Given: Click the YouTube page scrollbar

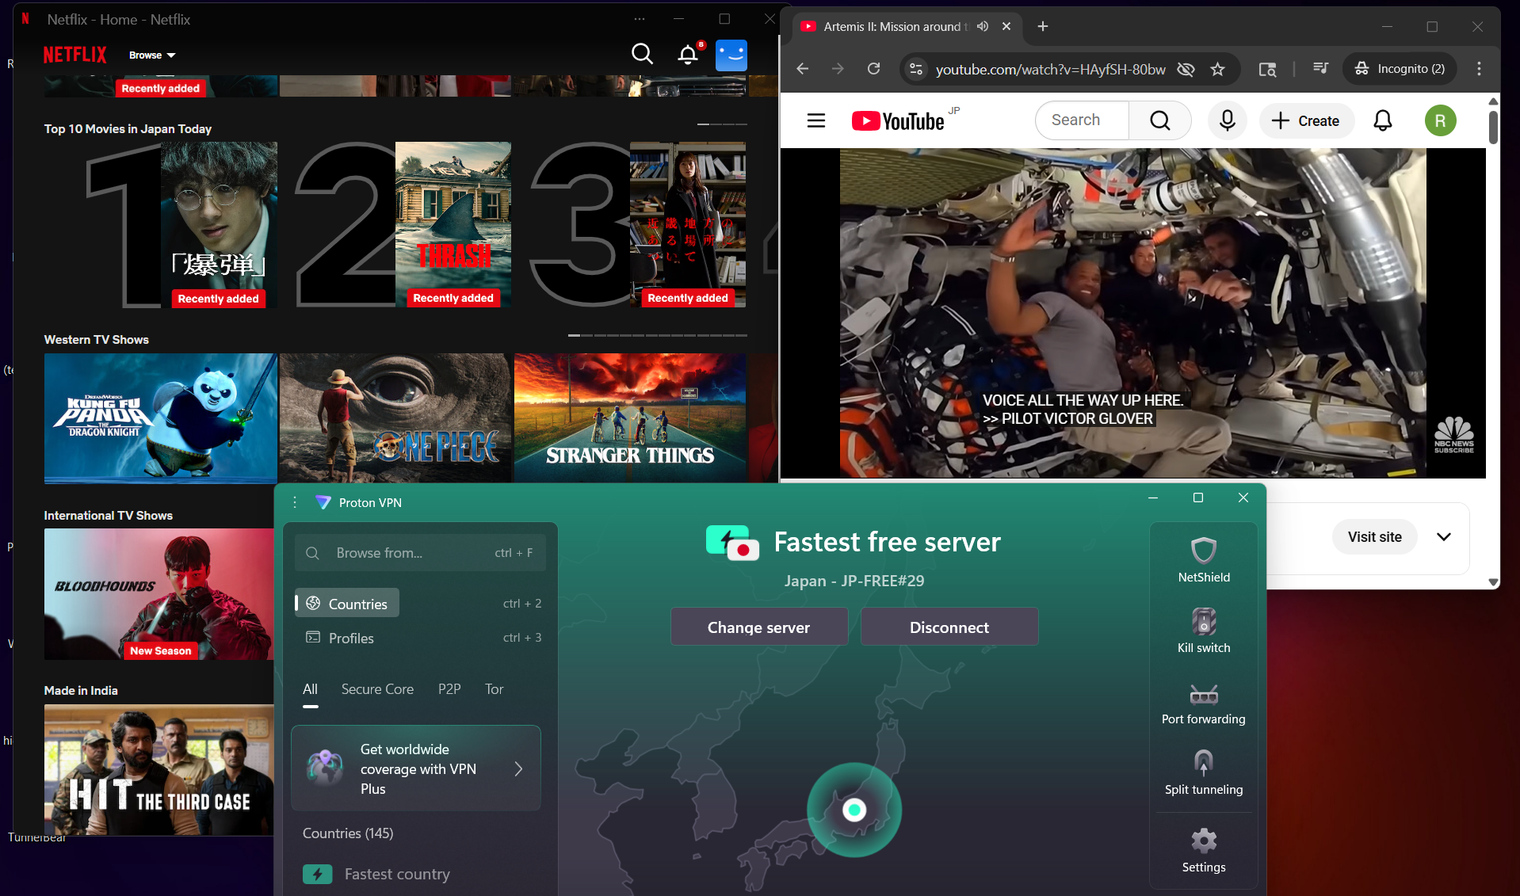Looking at the screenshot, I should [x=1493, y=127].
